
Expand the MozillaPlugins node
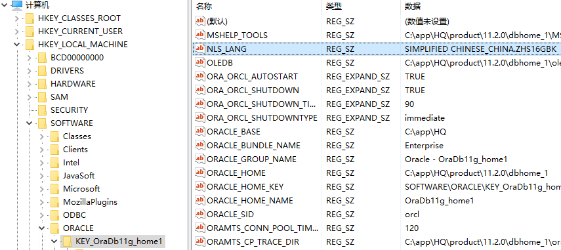point(42,202)
